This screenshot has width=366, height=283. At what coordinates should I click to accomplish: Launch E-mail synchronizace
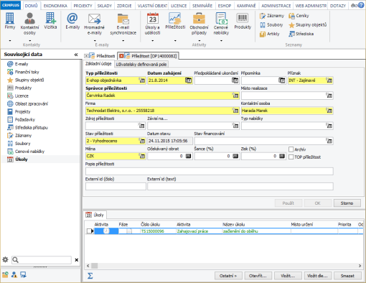click(123, 24)
